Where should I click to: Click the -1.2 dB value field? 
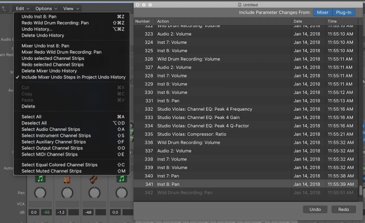[61, 212]
